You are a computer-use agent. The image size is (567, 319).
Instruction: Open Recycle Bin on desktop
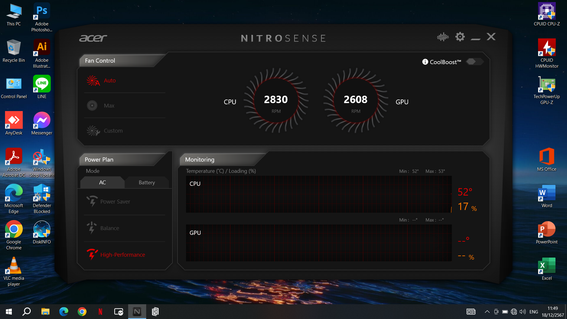14,51
